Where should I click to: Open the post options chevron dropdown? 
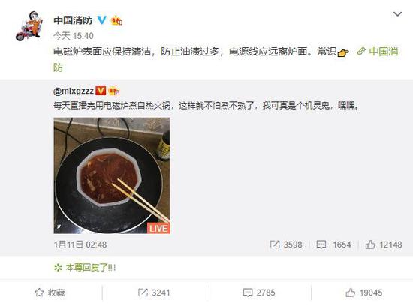coord(397,14)
